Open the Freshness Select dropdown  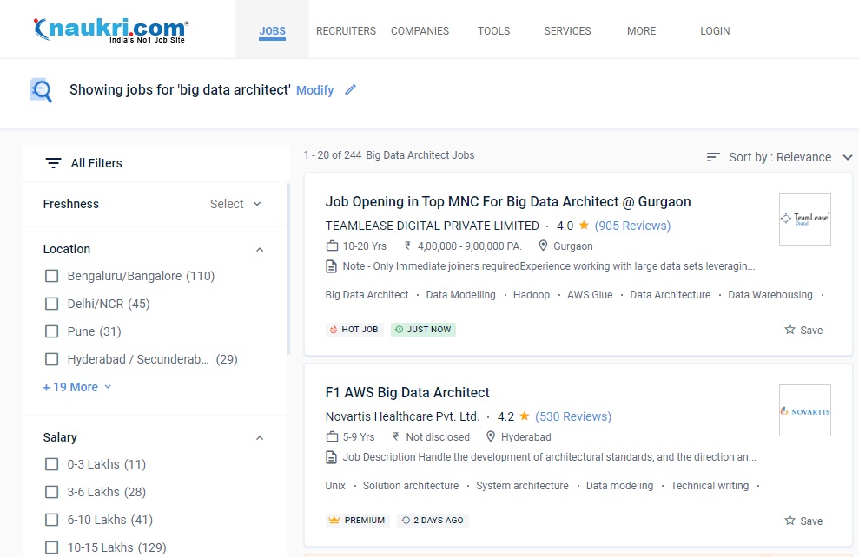tap(235, 204)
